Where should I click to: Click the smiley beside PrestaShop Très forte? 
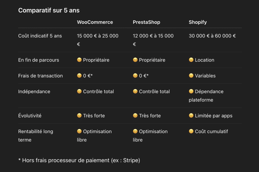tap(135, 116)
